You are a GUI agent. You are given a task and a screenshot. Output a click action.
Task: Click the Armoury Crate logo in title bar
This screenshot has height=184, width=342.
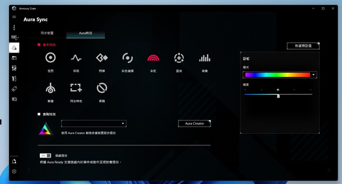[x=14, y=9]
